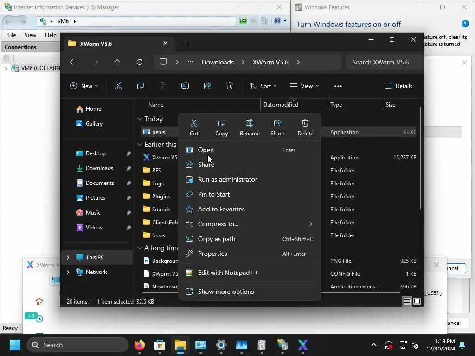Viewport: 475px width, 356px height.
Task: Click toolbar Share icon
Action: point(207,86)
